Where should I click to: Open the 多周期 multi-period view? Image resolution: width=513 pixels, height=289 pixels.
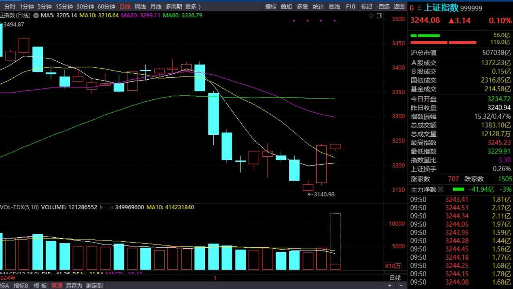[174, 6]
